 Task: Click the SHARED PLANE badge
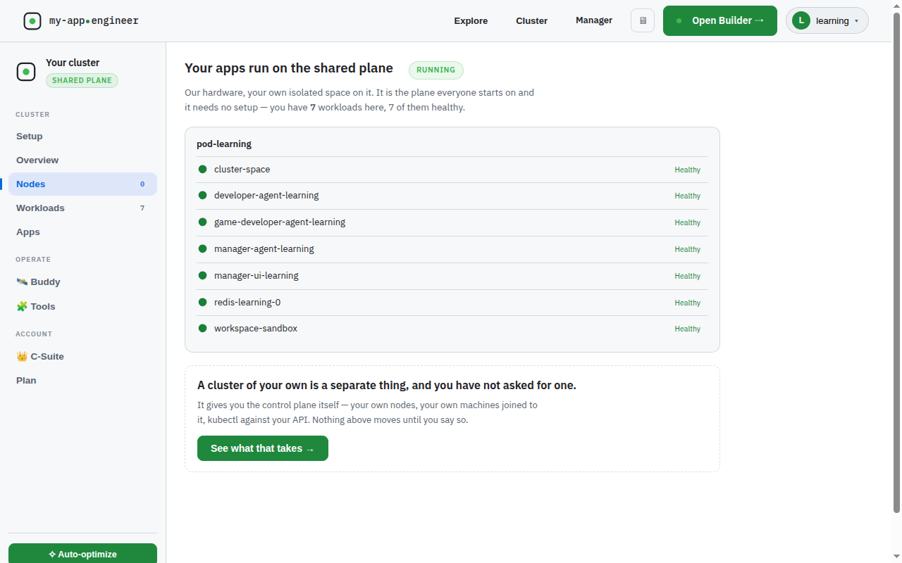pyautogui.click(x=82, y=80)
